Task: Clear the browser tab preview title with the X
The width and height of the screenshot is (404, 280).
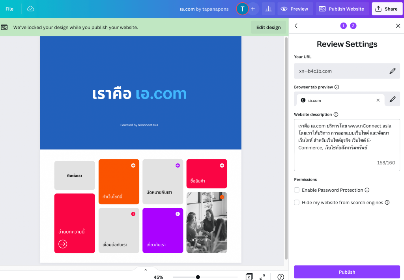Action: click(x=378, y=100)
